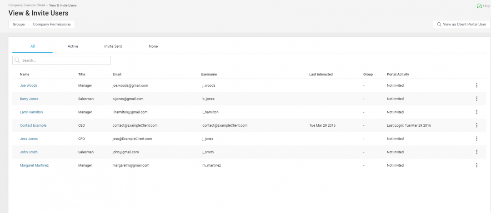Click the username l_hamilton
Viewport: 491px width, 213px height.
tap(210, 112)
